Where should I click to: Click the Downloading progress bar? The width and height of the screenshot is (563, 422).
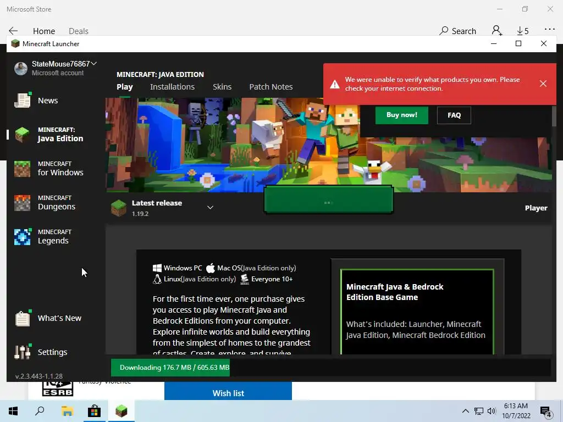[x=330, y=368]
